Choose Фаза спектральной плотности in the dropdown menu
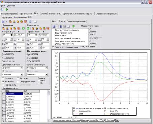The image size is (153, 124). click(68, 38)
